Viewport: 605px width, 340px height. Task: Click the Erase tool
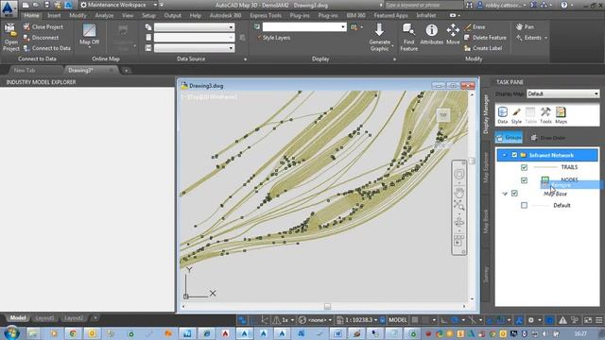point(475,27)
